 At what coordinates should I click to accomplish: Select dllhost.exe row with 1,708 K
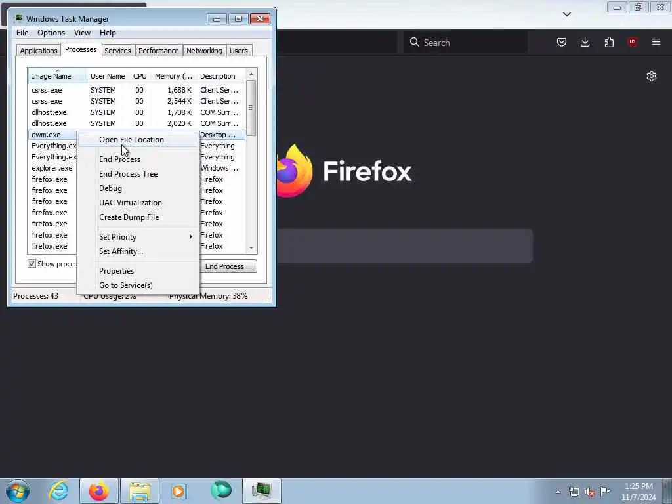coord(137,112)
